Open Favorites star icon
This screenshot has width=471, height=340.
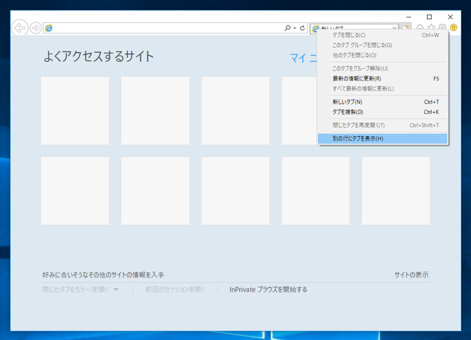pyautogui.click(x=431, y=27)
